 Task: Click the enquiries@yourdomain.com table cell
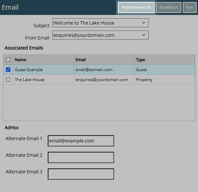(104, 80)
